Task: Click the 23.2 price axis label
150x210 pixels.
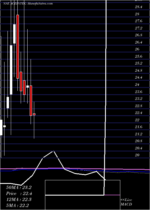Action: coord(139,99)
